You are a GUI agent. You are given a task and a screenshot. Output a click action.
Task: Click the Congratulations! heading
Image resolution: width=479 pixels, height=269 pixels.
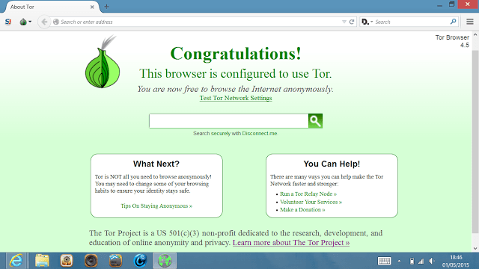236,54
